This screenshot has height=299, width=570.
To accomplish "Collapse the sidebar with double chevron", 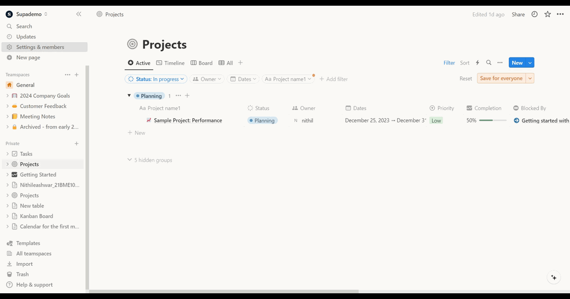I will tap(79, 14).
